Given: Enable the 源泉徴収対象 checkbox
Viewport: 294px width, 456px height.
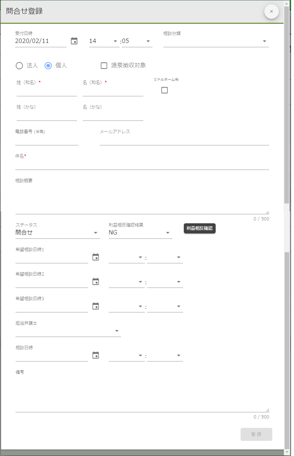Looking at the screenshot, I should tap(104, 66).
